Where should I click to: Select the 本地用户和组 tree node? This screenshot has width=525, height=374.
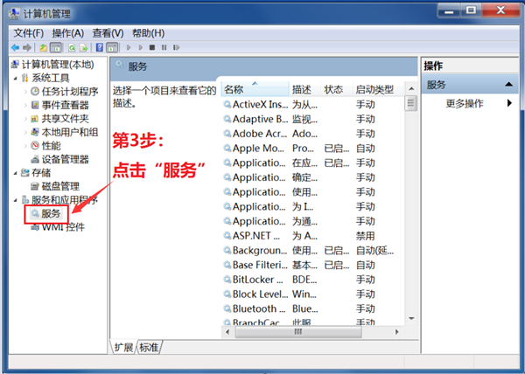point(65,132)
